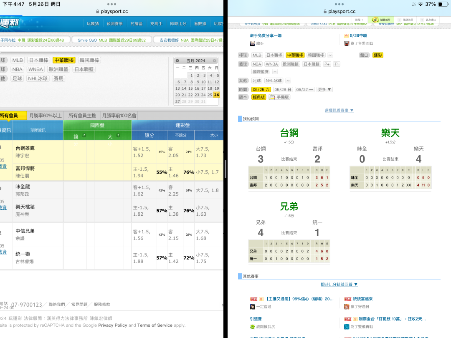
Task: Click the help icon beside 大小 in 國際盤
Action: click(x=118, y=135)
